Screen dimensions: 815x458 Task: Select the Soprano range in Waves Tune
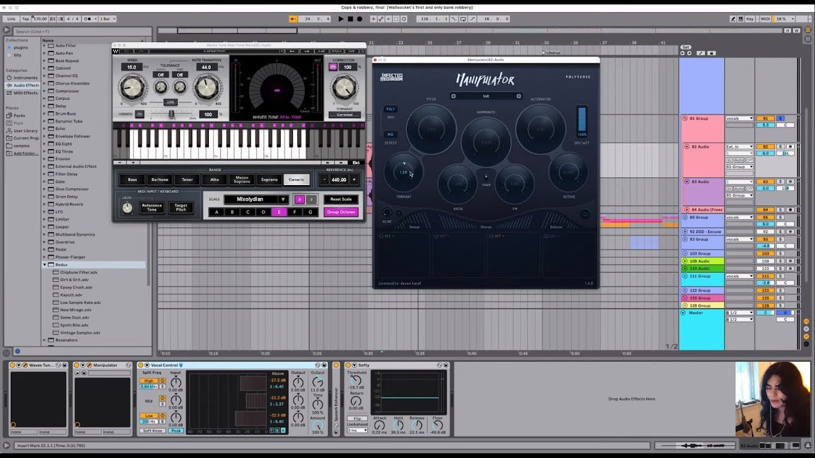pos(269,179)
